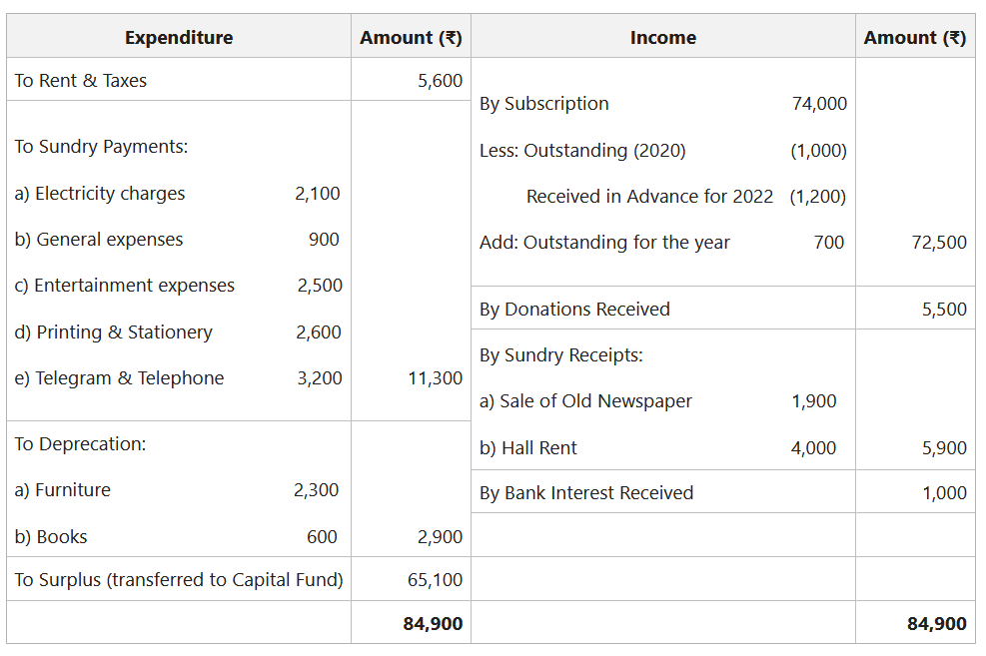This screenshot has height=656, width=986.
Task: Click the 'To Surplus (transferred to Capital Fund)' cell
Action: click(x=179, y=580)
